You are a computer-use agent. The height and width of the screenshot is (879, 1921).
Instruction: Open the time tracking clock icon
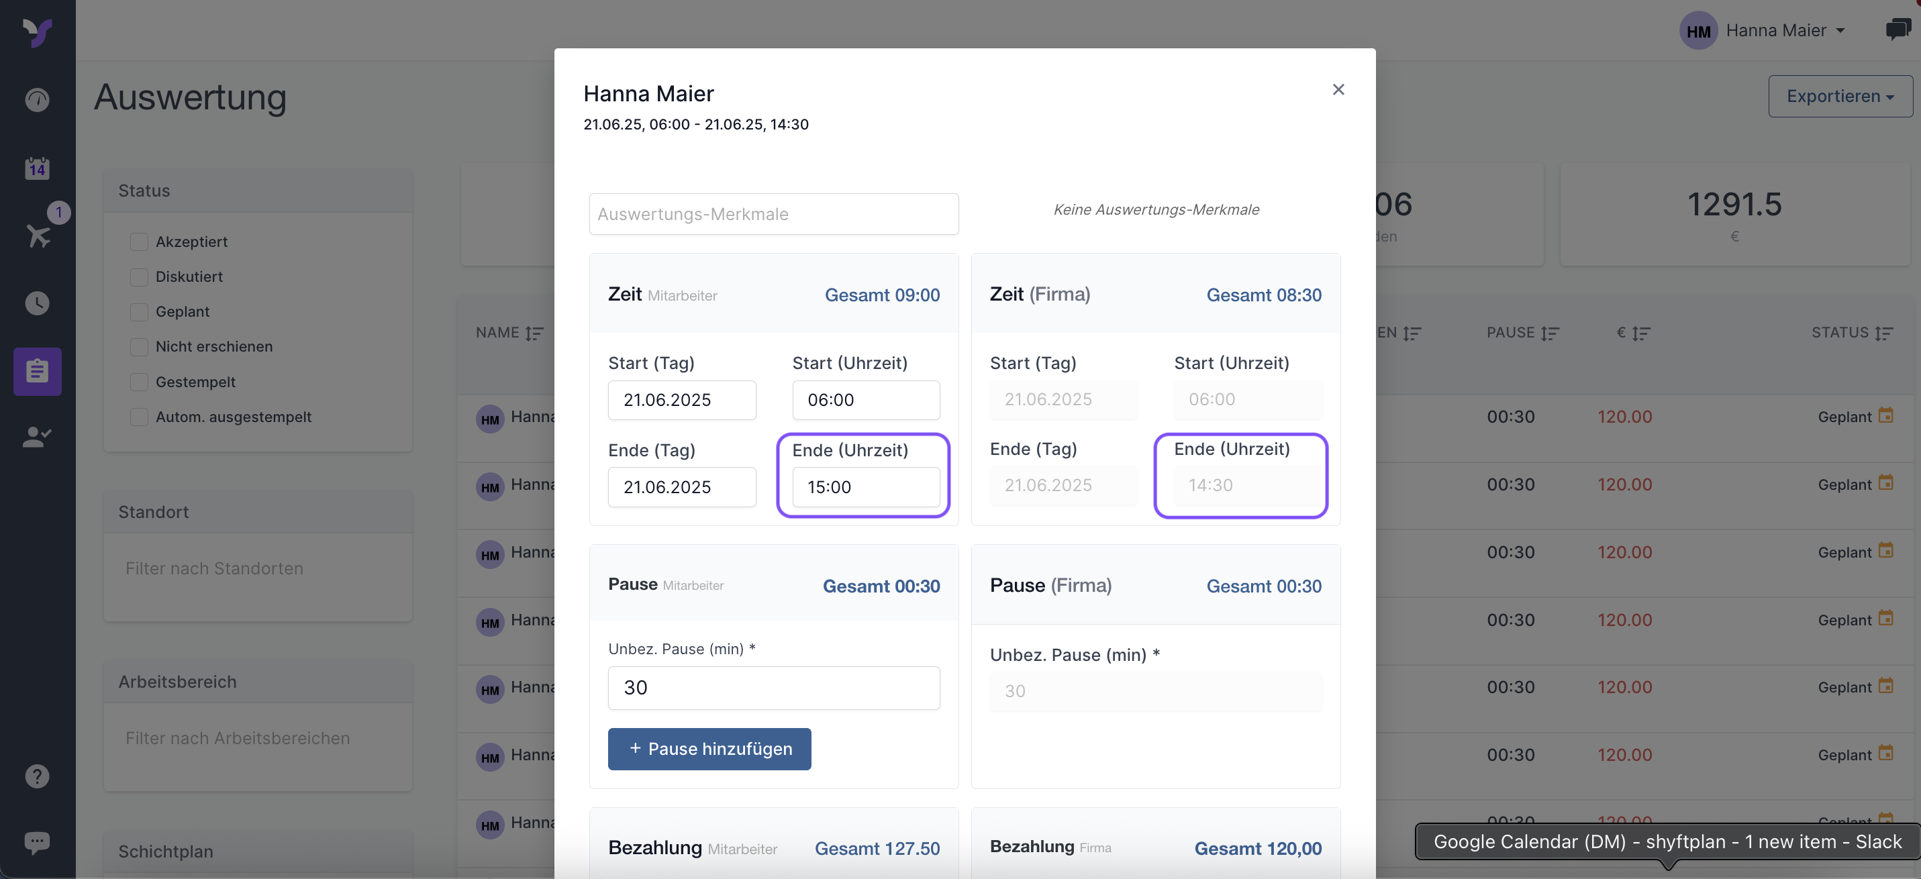pyautogui.click(x=38, y=303)
